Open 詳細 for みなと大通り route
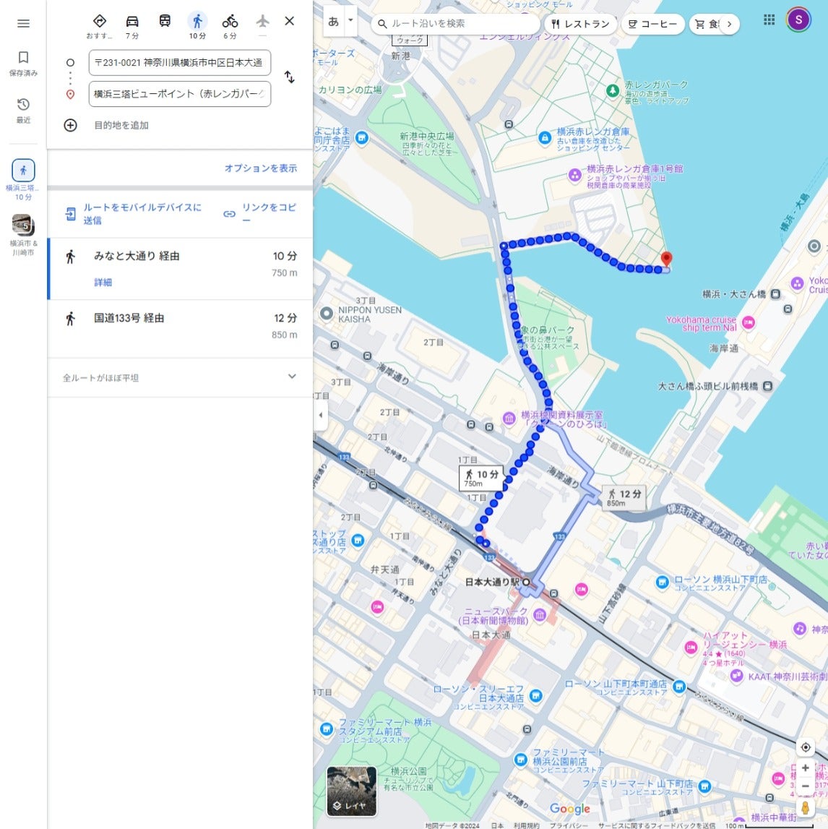 tap(103, 283)
